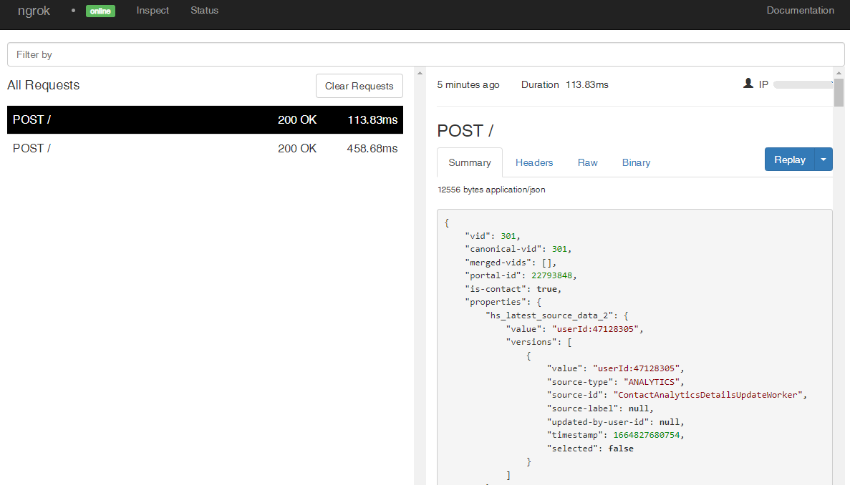Screen dimensions: 850x485
Task: Click the ngrok logo text
Action: (x=34, y=11)
